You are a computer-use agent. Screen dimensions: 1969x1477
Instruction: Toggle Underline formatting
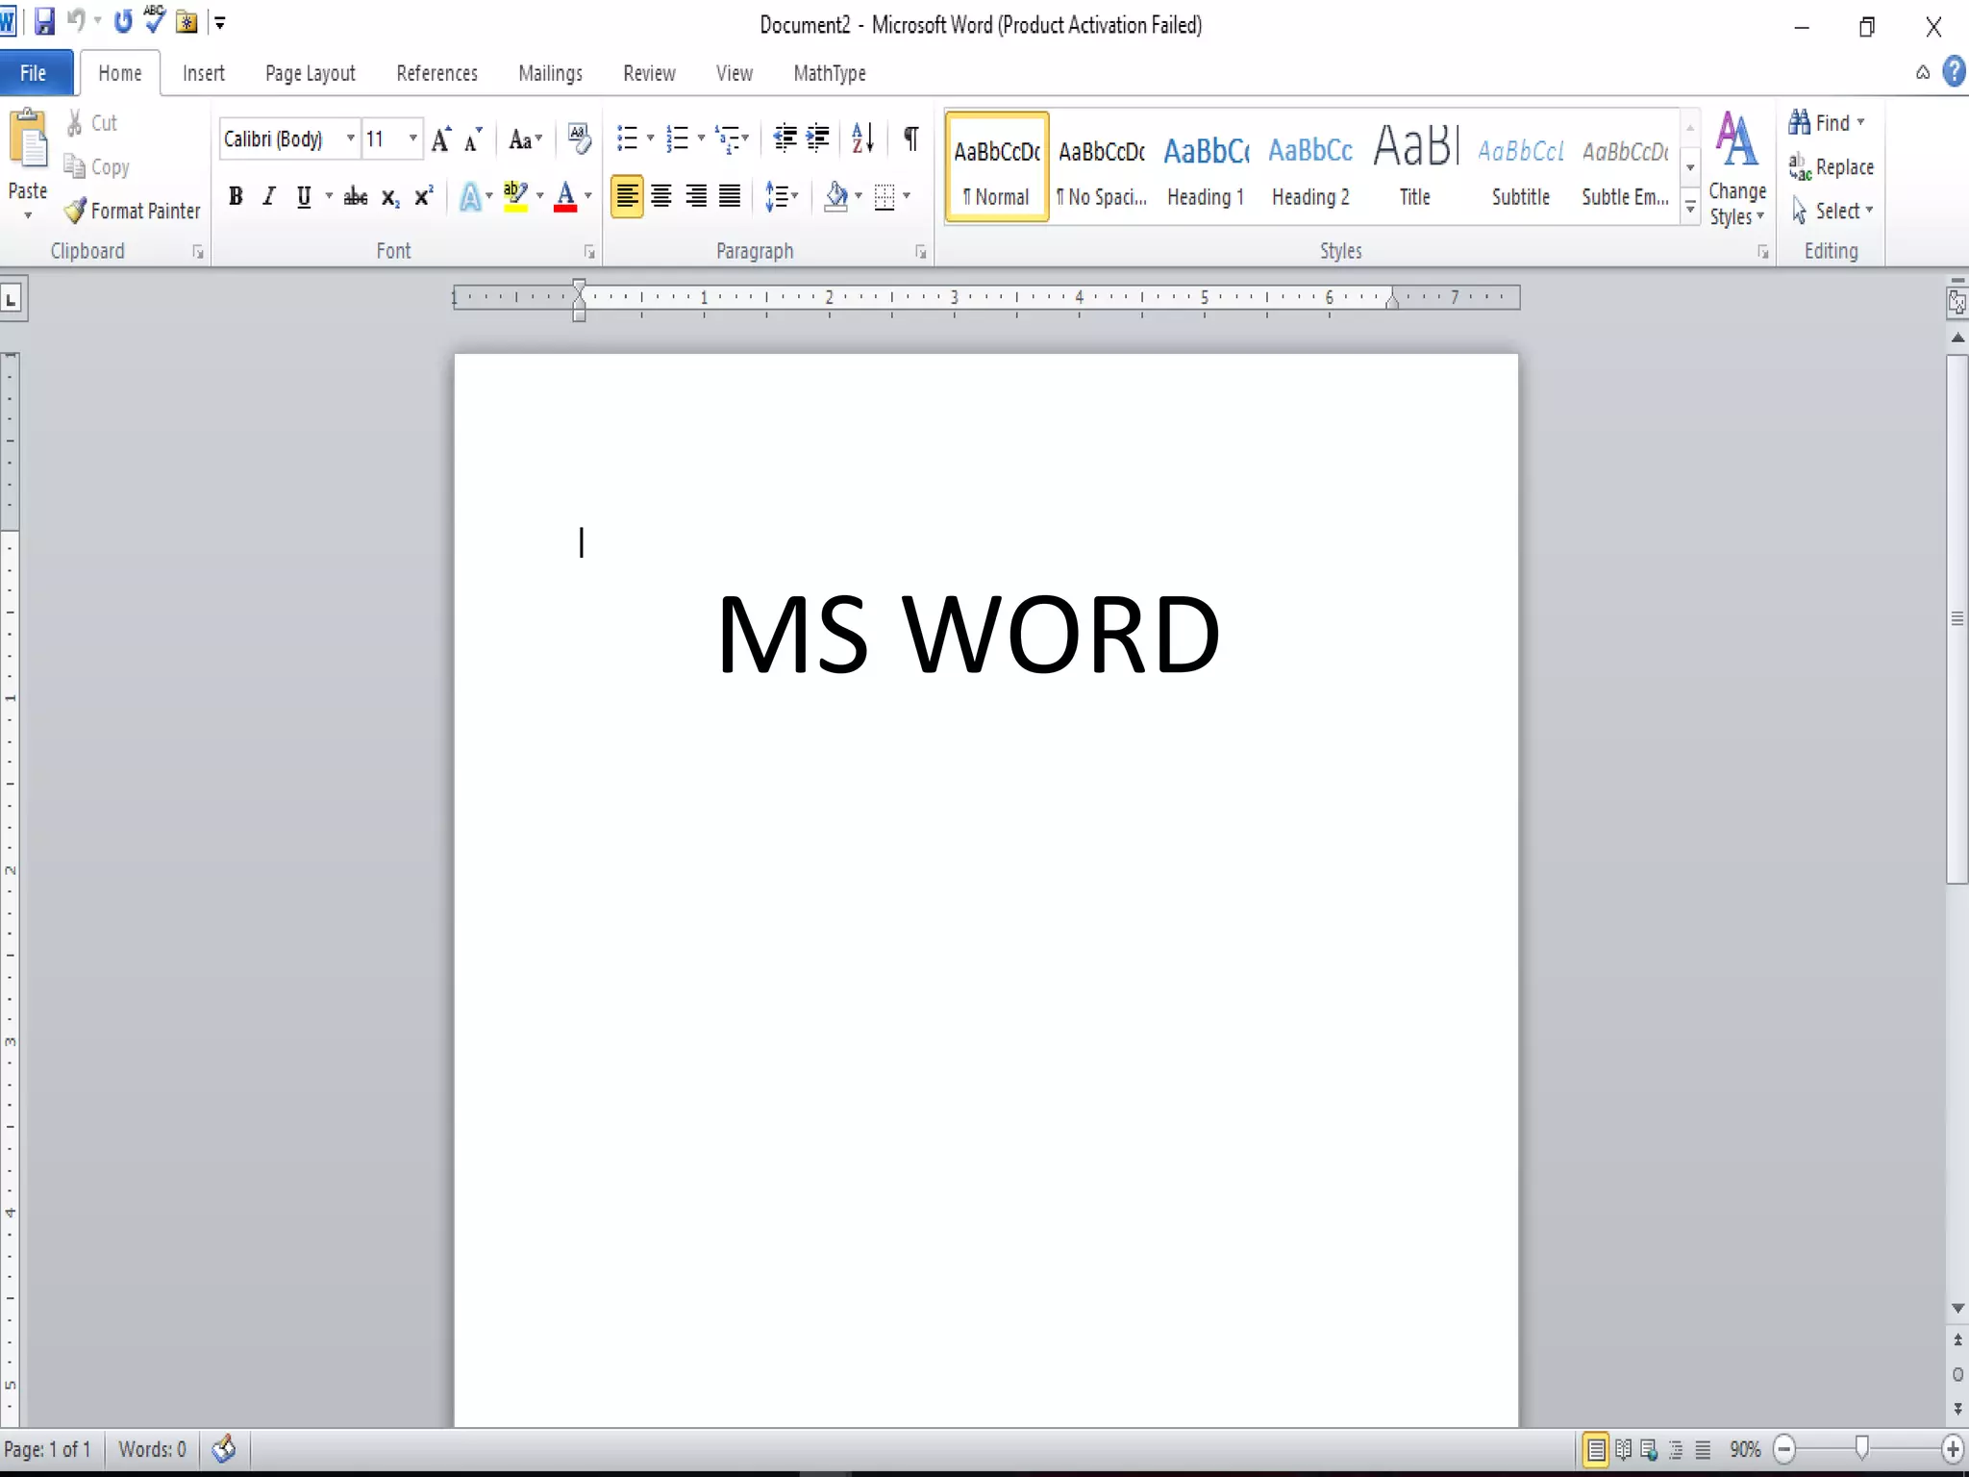pyautogui.click(x=304, y=197)
